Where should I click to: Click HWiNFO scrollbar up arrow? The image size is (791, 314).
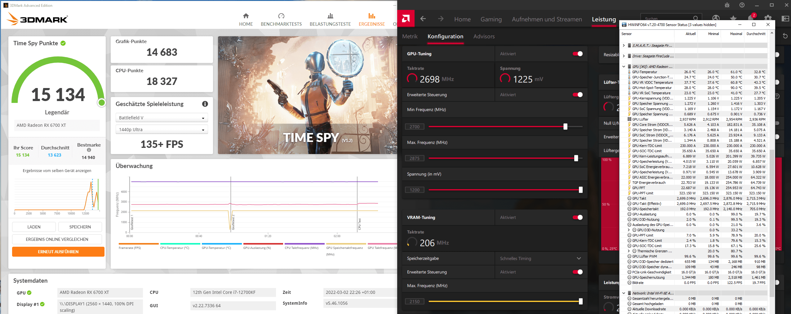tap(772, 33)
